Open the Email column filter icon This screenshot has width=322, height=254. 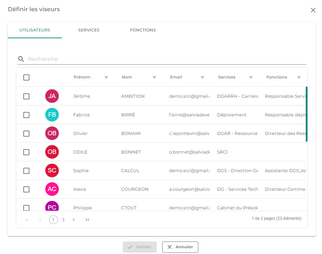click(202, 77)
